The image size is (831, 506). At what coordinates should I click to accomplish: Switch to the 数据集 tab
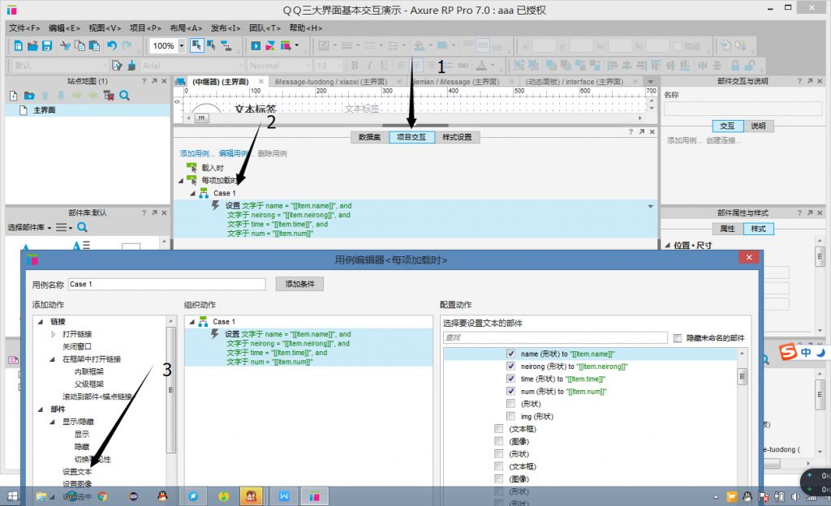[369, 137]
